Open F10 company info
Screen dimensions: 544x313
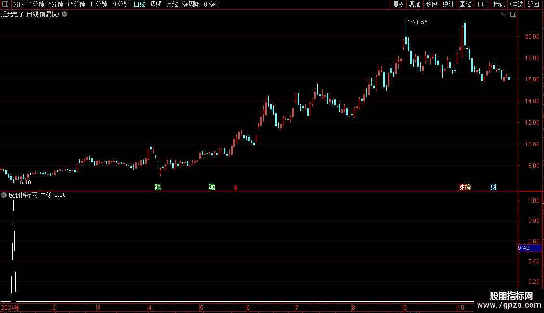[482, 4]
